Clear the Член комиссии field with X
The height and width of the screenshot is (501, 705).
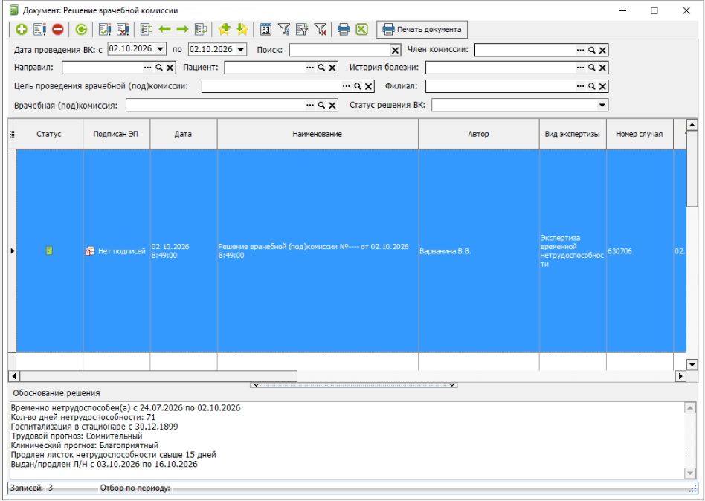point(602,51)
